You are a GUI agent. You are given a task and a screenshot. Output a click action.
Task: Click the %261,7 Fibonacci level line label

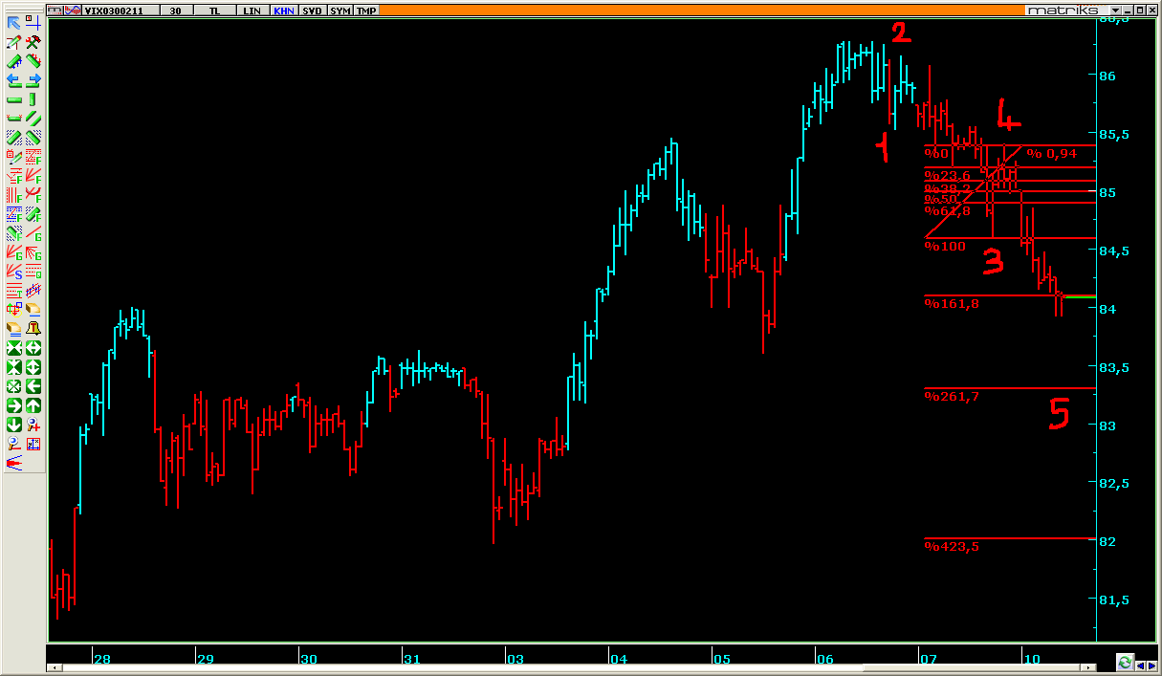[952, 397]
